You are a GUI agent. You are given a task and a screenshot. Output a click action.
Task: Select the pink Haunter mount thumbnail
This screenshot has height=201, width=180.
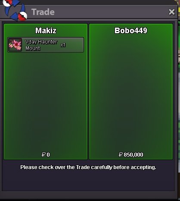15,45
